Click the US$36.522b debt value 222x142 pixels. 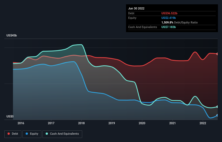tap(169, 13)
